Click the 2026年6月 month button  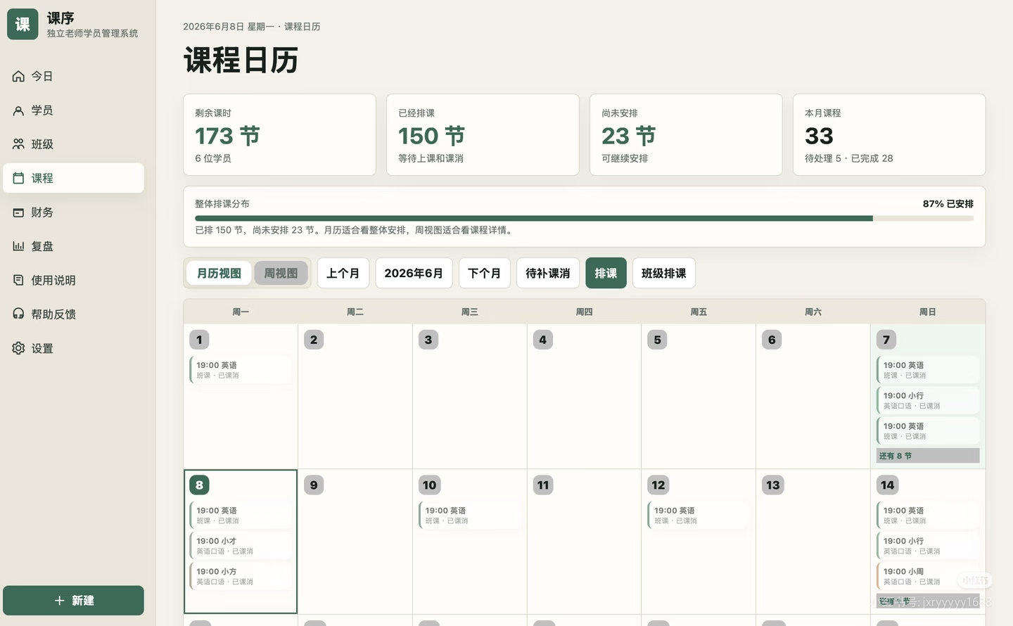coord(414,273)
